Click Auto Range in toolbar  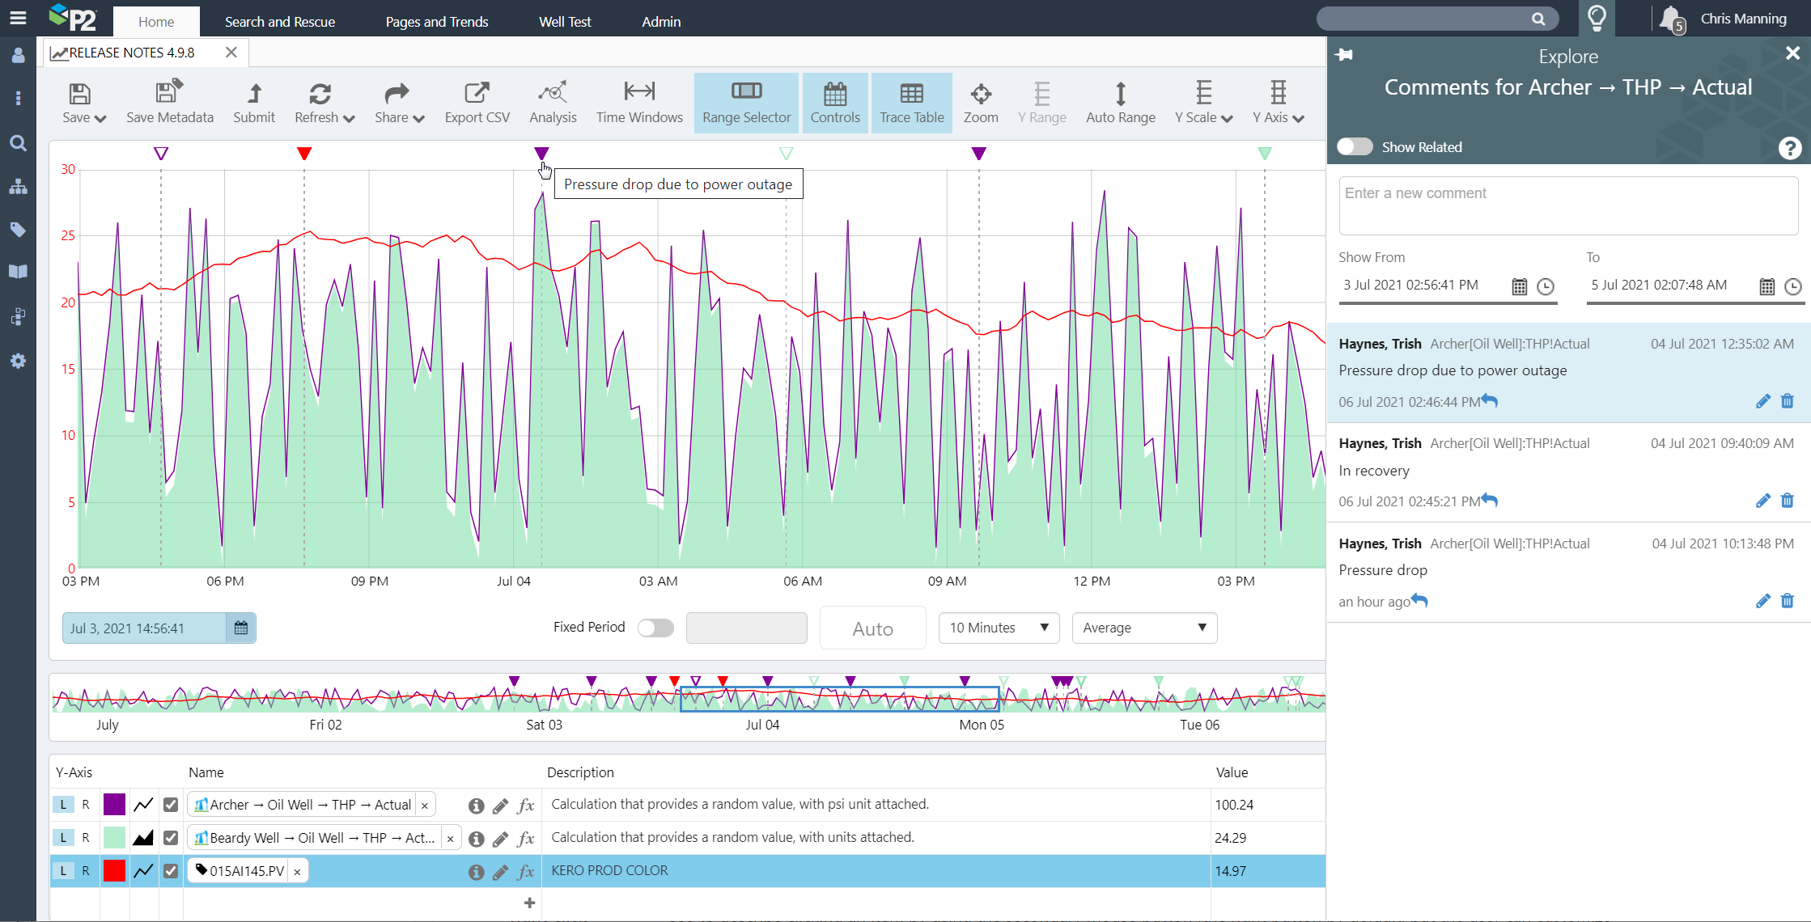coord(1120,102)
